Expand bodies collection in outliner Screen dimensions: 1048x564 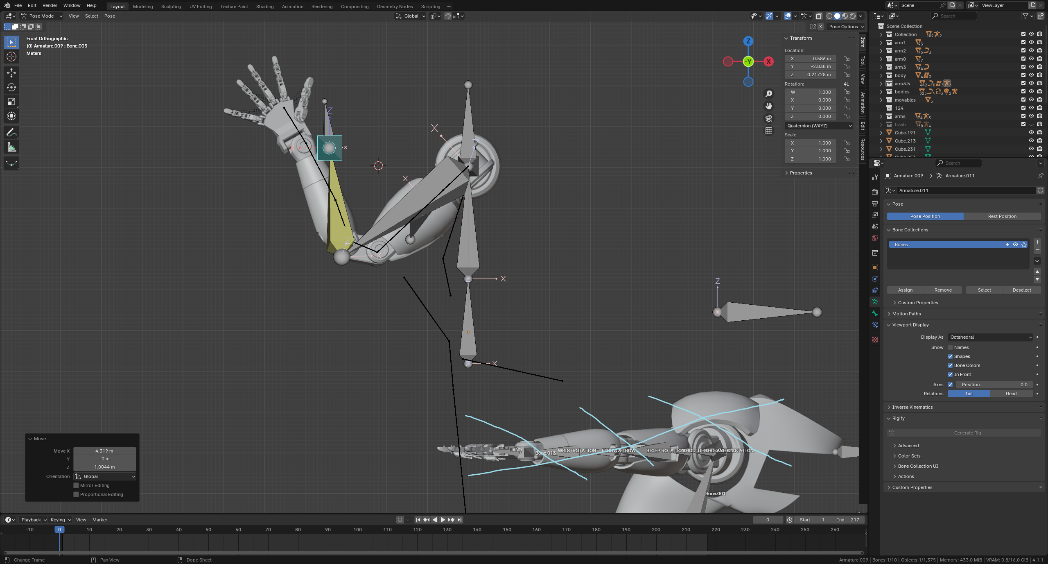click(881, 92)
